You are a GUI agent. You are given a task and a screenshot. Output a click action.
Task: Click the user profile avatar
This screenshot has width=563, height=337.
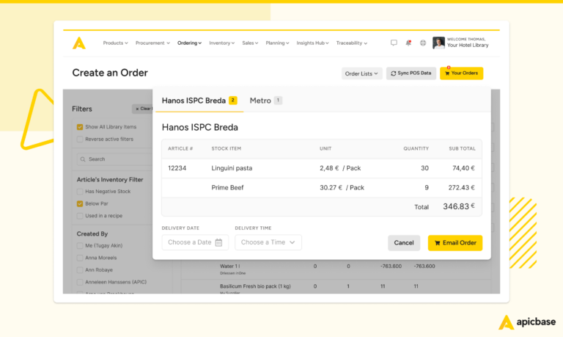pyautogui.click(x=438, y=43)
